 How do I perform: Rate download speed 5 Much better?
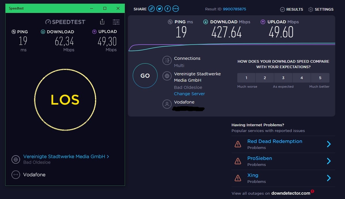[x=320, y=78]
